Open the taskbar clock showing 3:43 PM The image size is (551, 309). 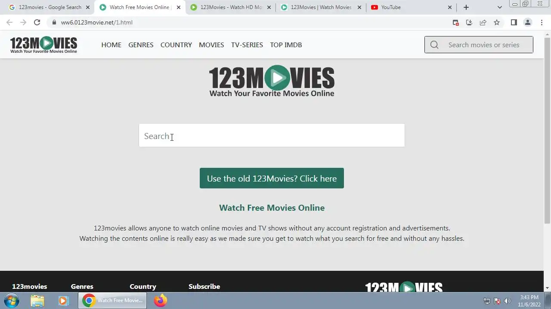pos(529,301)
